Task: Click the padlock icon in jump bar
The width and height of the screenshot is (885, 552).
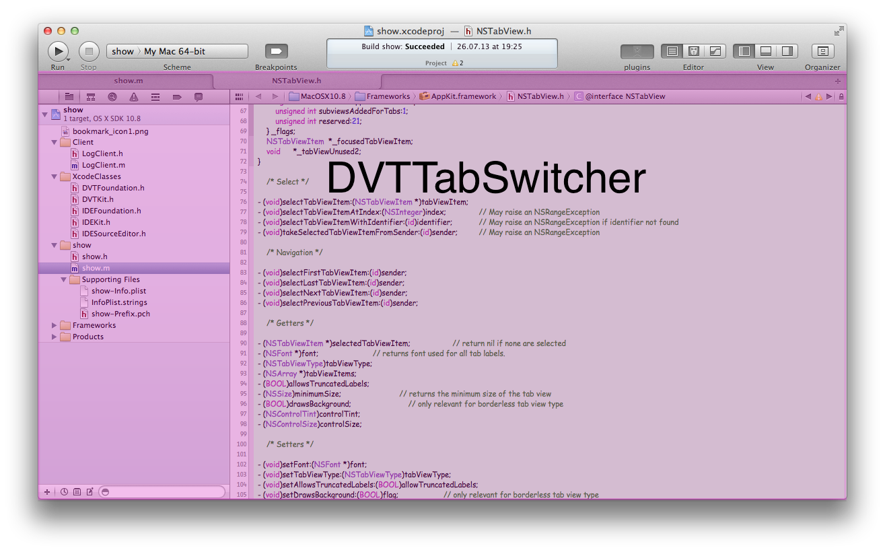Action: pyautogui.click(x=841, y=96)
